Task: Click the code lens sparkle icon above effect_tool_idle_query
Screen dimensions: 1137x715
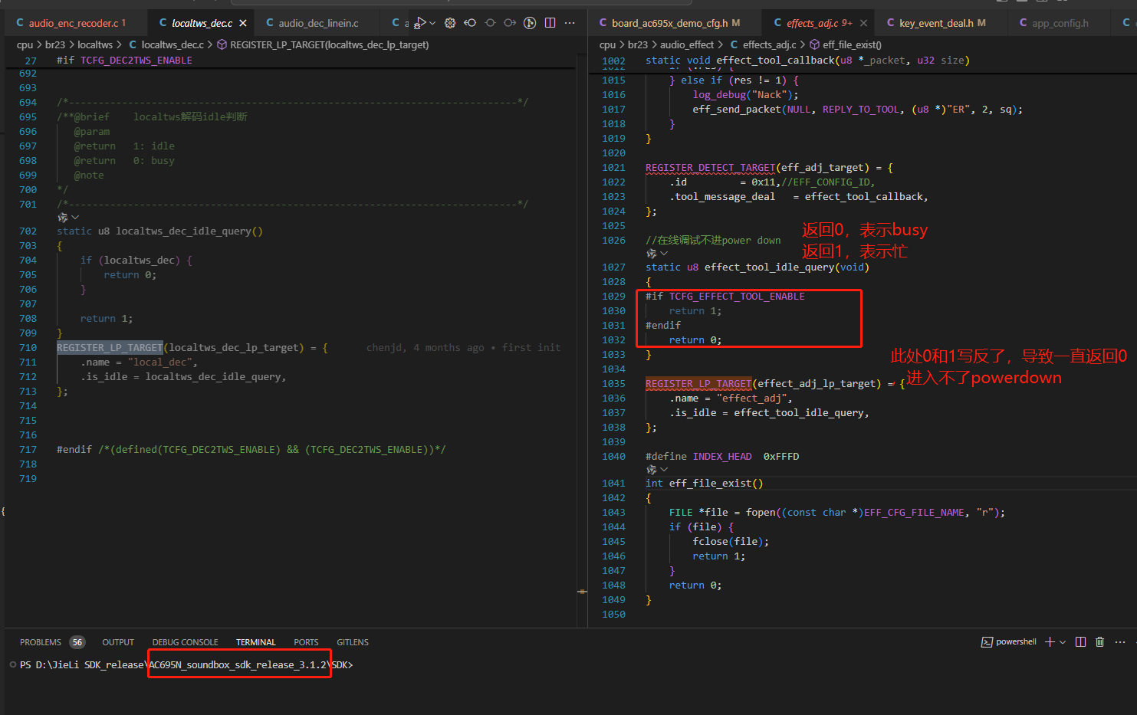Action: (651, 254)
